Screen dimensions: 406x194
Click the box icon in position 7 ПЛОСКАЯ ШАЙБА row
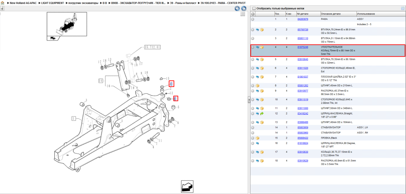point(262,77)
